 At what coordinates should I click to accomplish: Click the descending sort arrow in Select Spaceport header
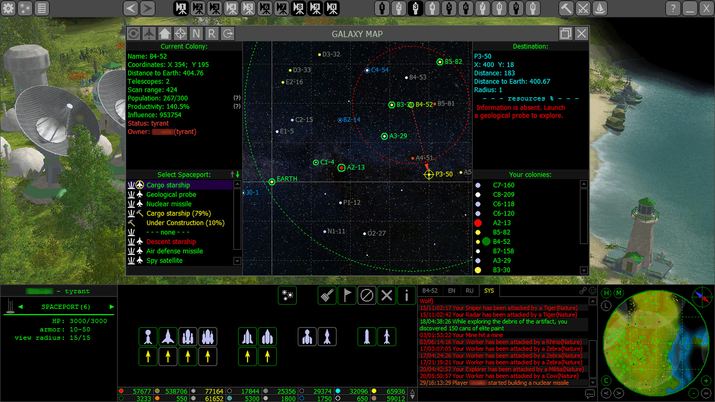237,174
